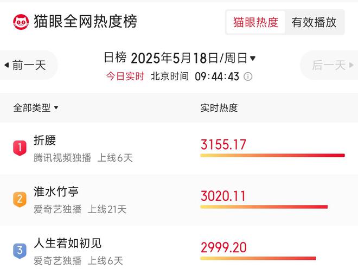Image resolution: width=358 pixels, height=275 pixels.
Task: Open the 折腰 show entry
Action: [179, 148]
